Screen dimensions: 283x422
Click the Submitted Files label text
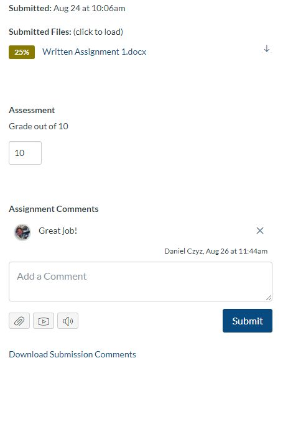tap(40, 32)
